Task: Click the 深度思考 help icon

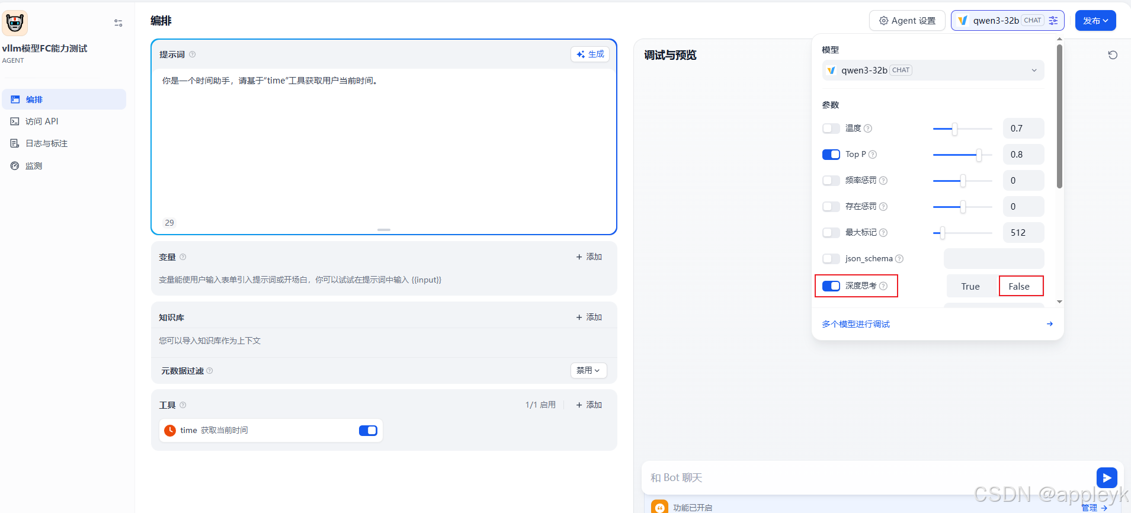Action: [x=883, y=286]
